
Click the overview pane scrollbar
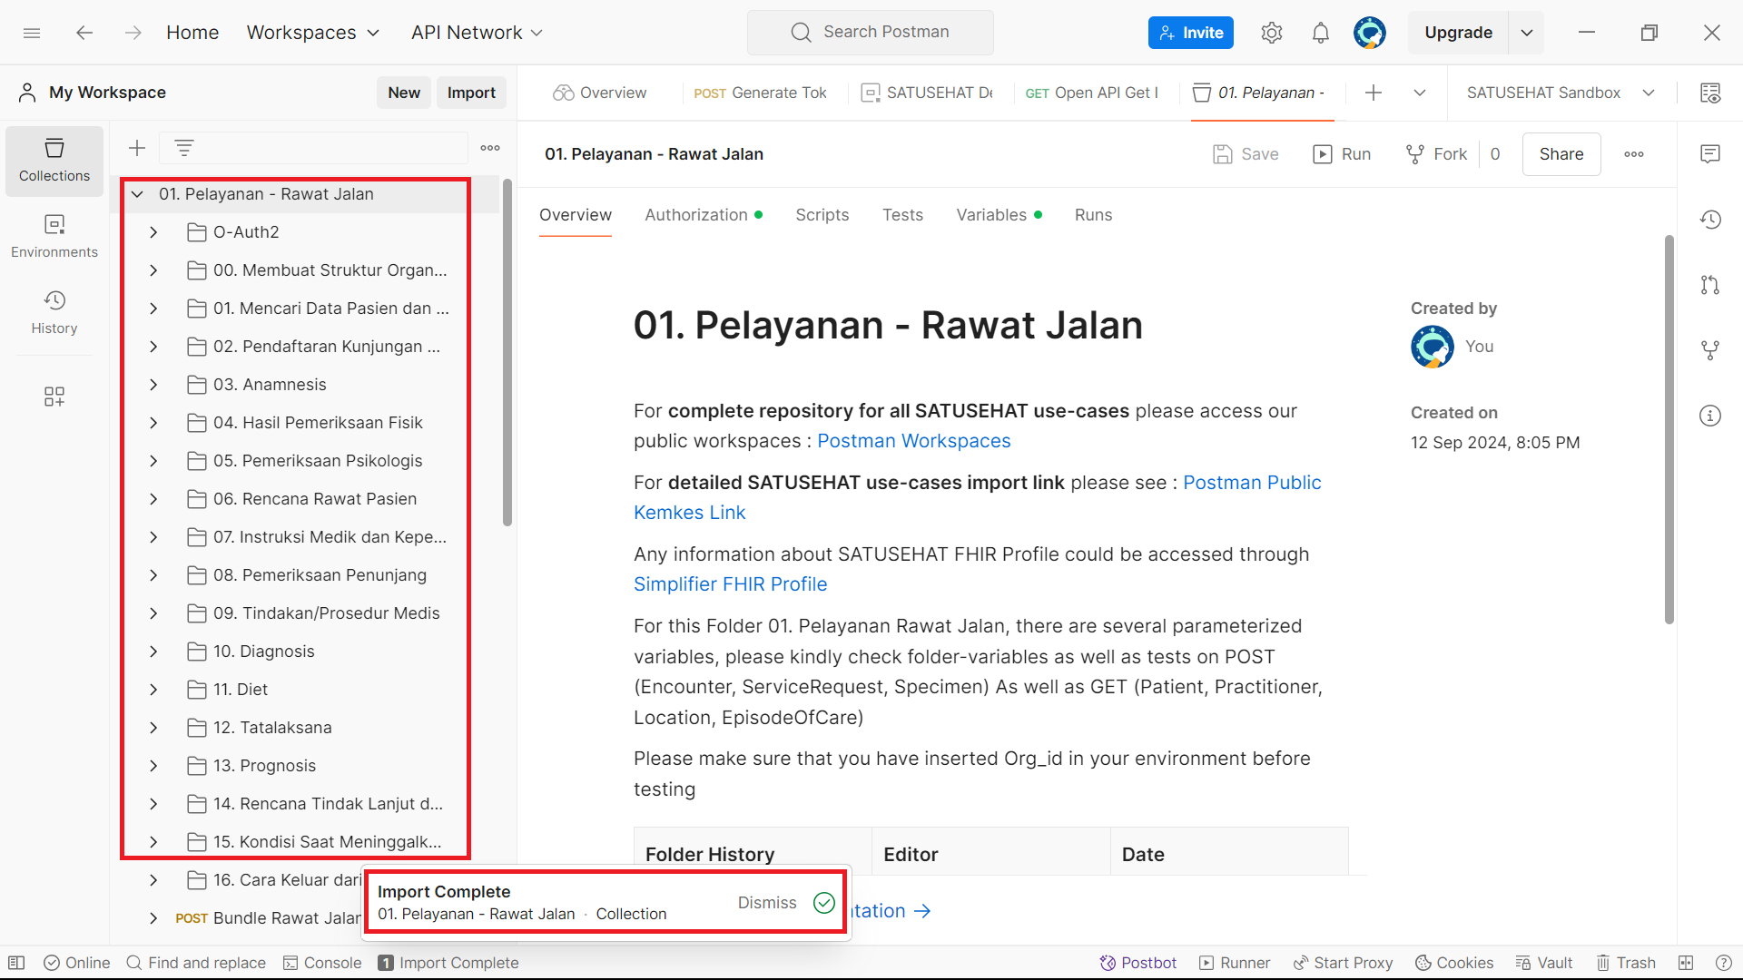1669,429
